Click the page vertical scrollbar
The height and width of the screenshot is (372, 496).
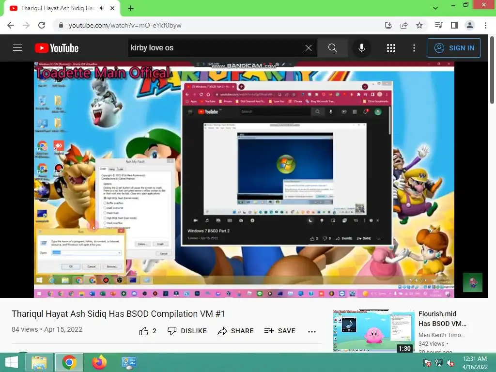click(x=492, y=70)
